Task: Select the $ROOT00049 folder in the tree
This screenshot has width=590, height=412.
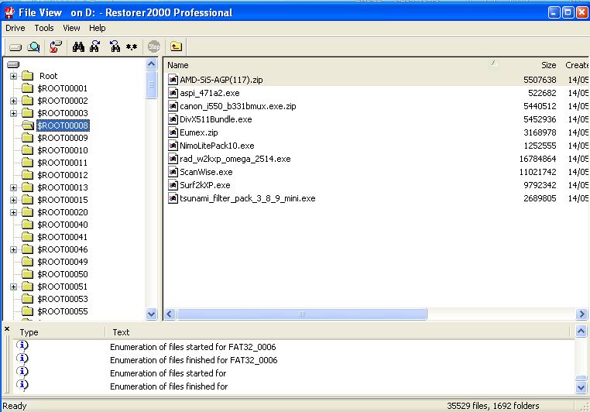Action: coord(63,262)
